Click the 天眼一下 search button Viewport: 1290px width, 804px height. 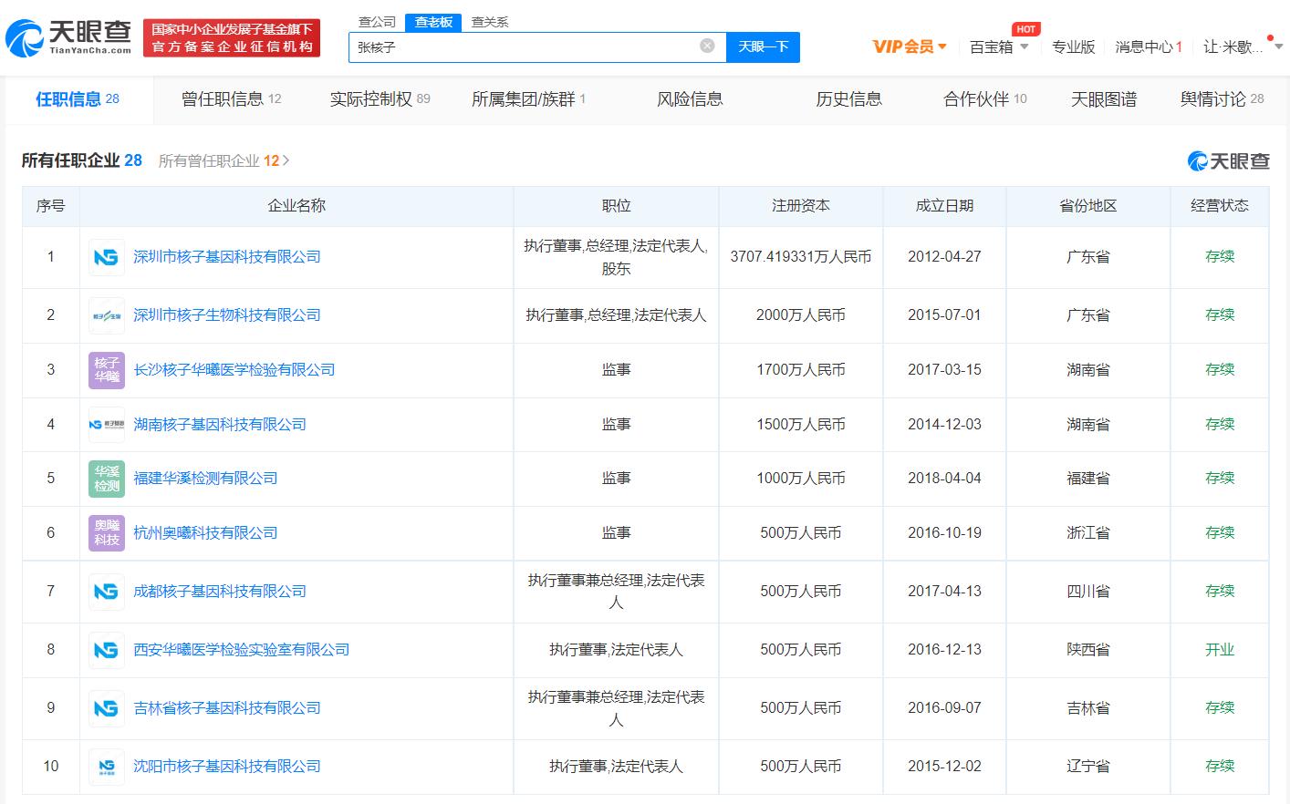pos(763,46)
